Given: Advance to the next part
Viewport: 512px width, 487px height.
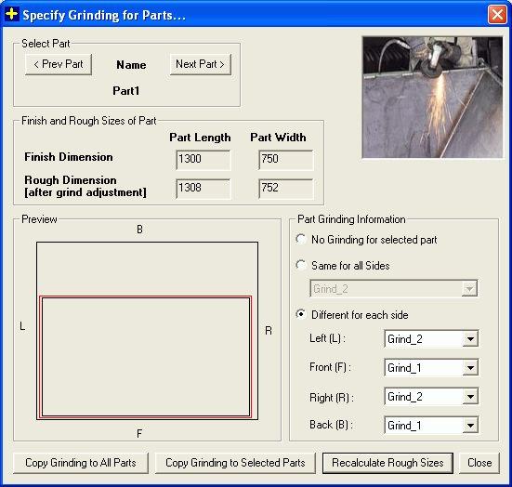Looking at the screenshot, I should point(200,64).
